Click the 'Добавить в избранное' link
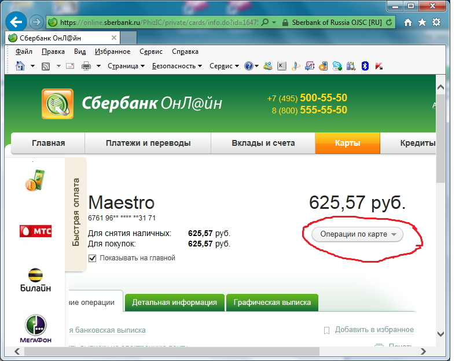 point(374,330)
